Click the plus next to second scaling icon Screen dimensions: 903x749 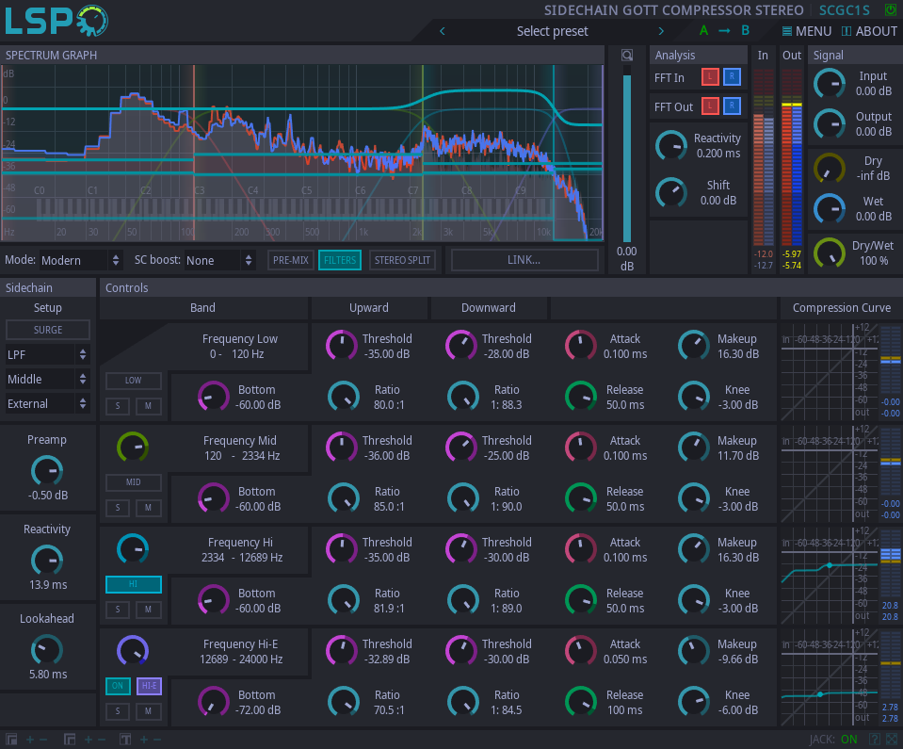[89, 740]
